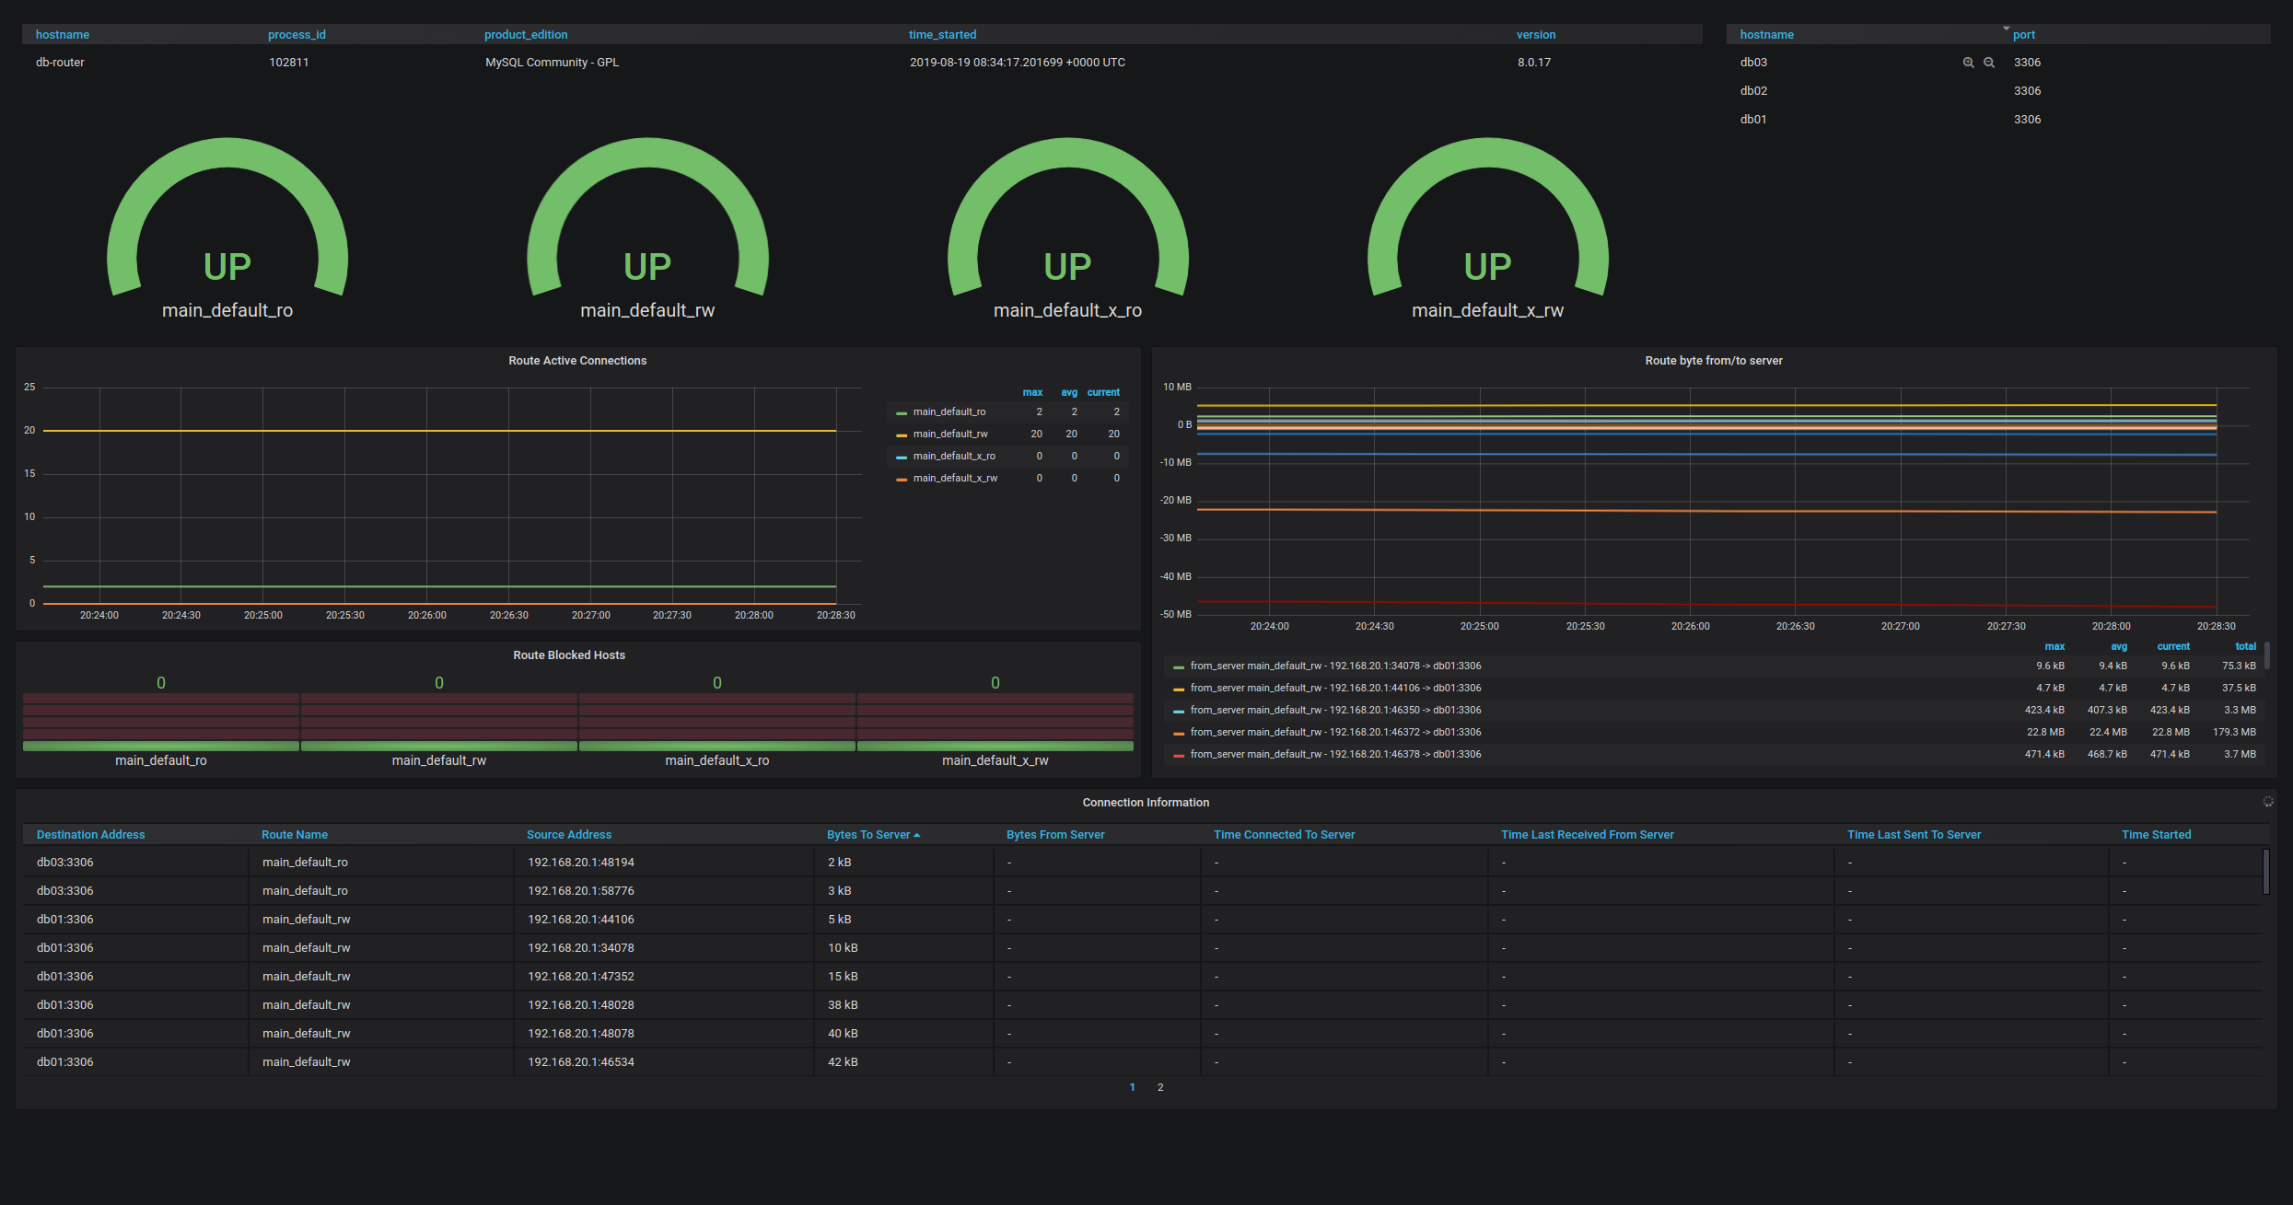Sort destinations table by hostname header
Viewport: 2293px width, 1205px height.
point(1766,35)
